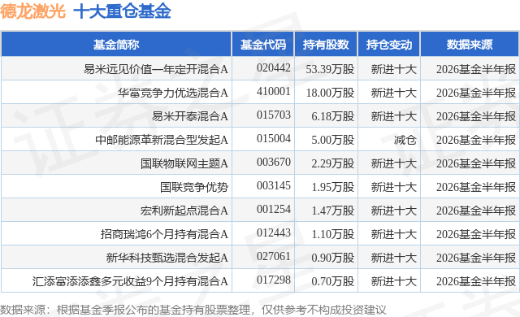The image size is (520, 317).
Task: Select fund code 015703
Action: 274,115
